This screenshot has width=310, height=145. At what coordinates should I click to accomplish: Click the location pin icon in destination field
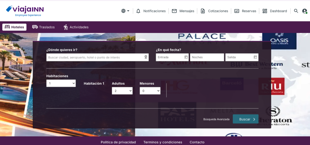pos(146,57)
